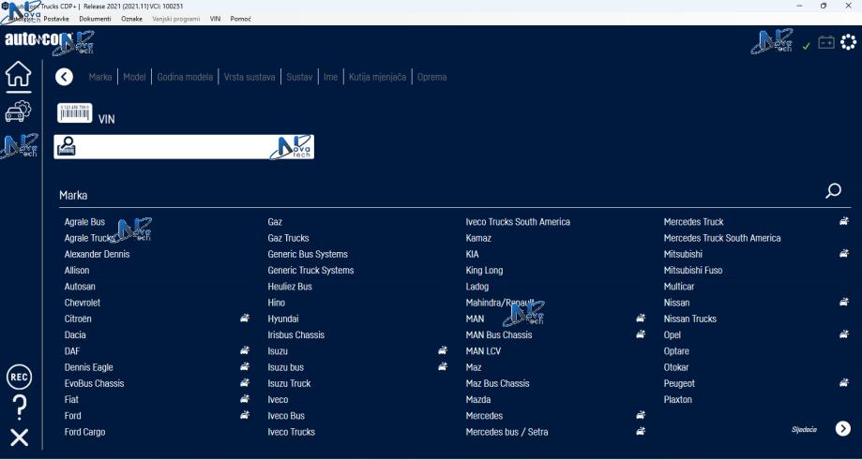Open the Postavke menu
The width and height of the screenshot is (862, 460).
tap(56, 19)
